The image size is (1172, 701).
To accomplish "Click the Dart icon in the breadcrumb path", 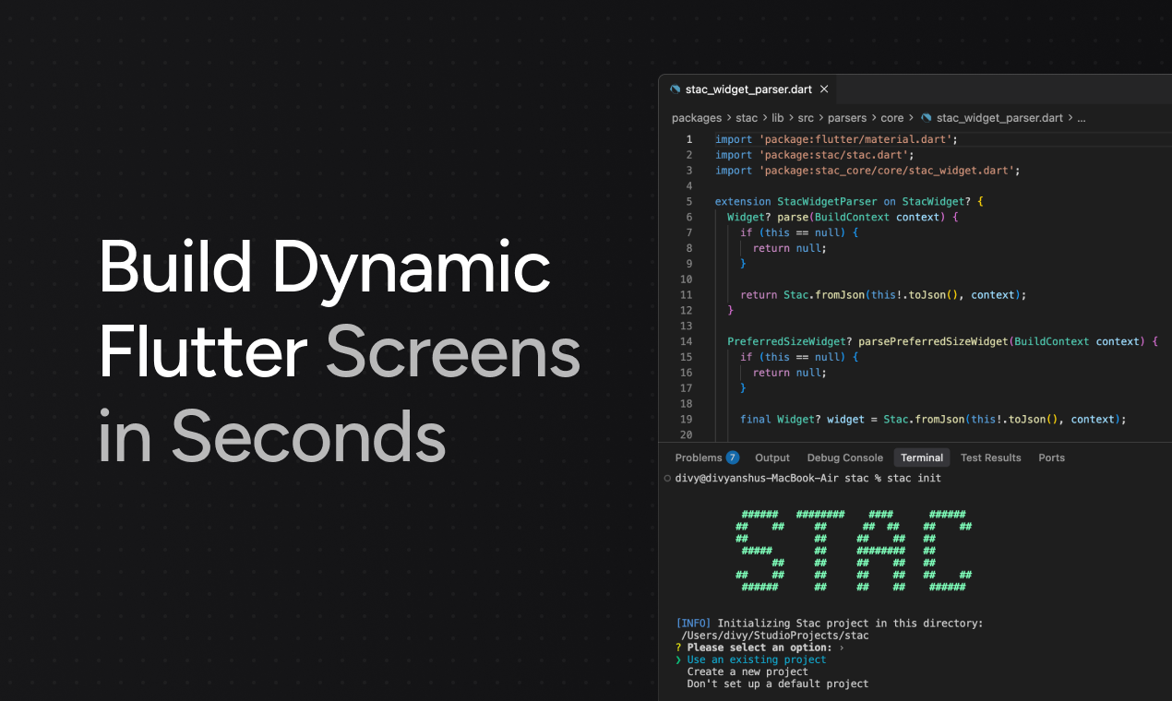I will (x=926, y=118).
